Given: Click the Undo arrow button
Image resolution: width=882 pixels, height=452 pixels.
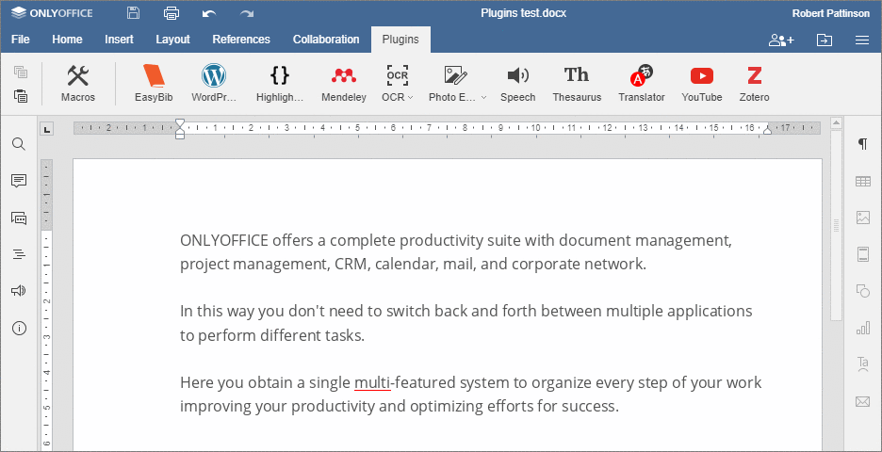Looking at the screenshot, I should [209, 13].
